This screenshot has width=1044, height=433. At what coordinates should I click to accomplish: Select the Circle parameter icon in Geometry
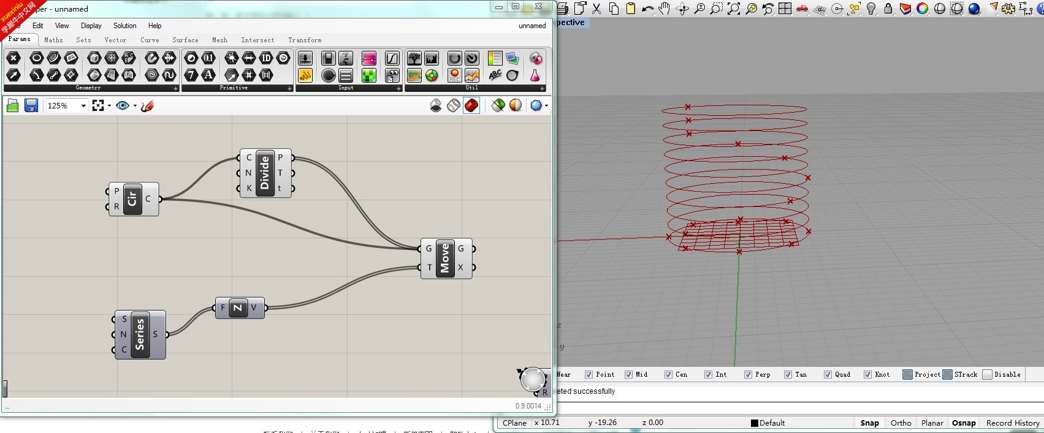(x=37, y=58)
